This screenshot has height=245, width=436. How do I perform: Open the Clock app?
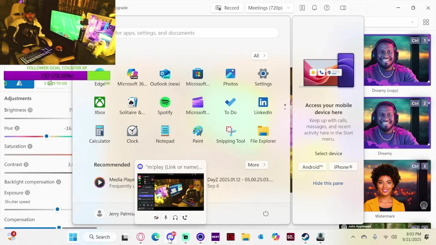133,134
